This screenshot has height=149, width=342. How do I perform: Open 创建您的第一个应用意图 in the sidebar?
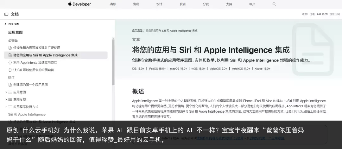tap(30, 85)
